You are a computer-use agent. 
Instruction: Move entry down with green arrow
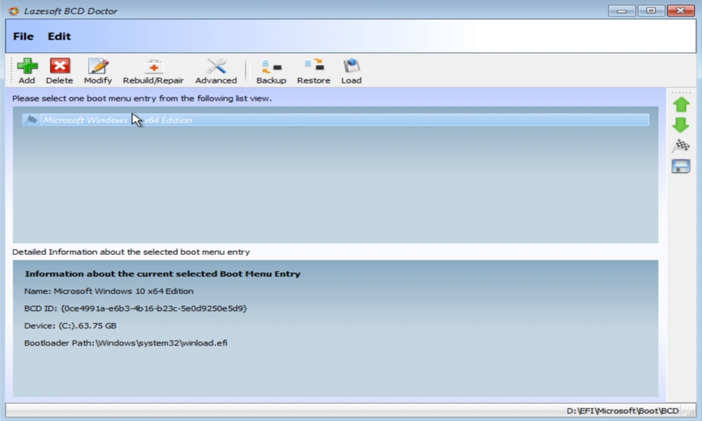coord(681,125)
